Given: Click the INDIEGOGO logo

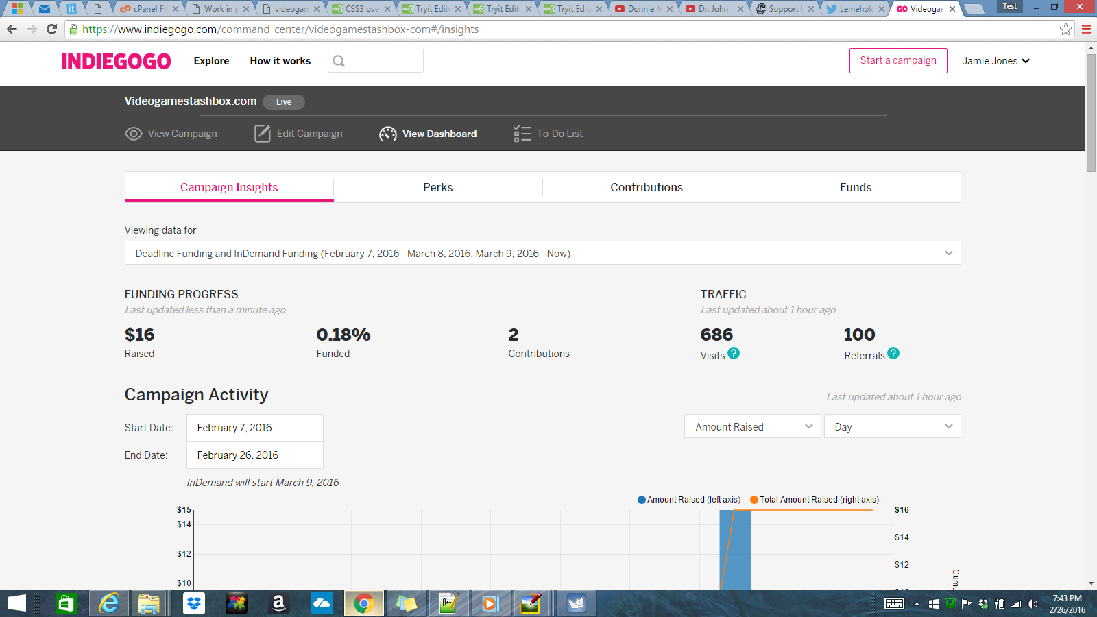Looking at the screenshot, I should 117,61.
